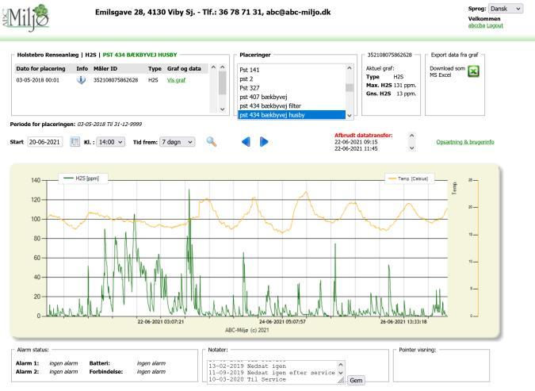
Task: Select Pst 327 in Placeringer list
Action: (x=292, y=88)
